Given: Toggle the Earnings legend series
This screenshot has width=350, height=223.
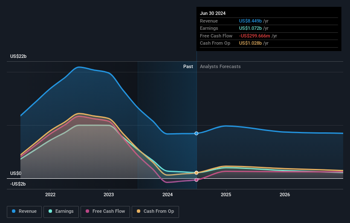Looking at the screenshot, I should coord(61,212).
